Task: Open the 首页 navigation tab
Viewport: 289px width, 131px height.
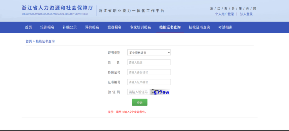Action: coord(28,27)
